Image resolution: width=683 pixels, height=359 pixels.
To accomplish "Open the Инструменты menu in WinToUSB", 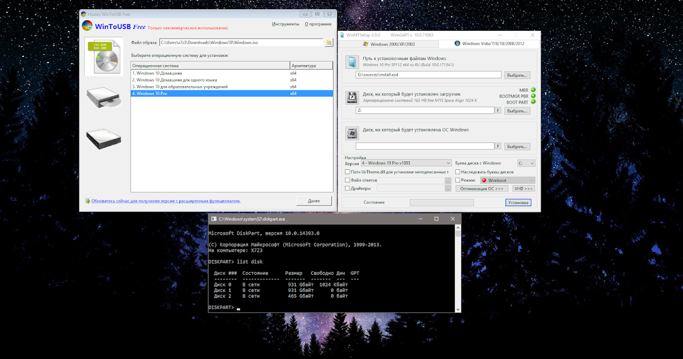I will point(286,25).
